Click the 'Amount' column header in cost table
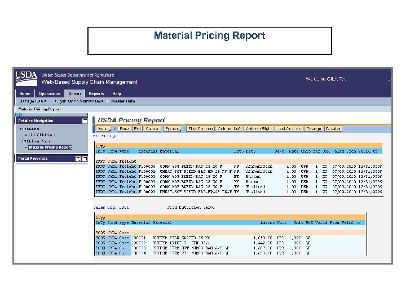 click(x=267, y=222)
